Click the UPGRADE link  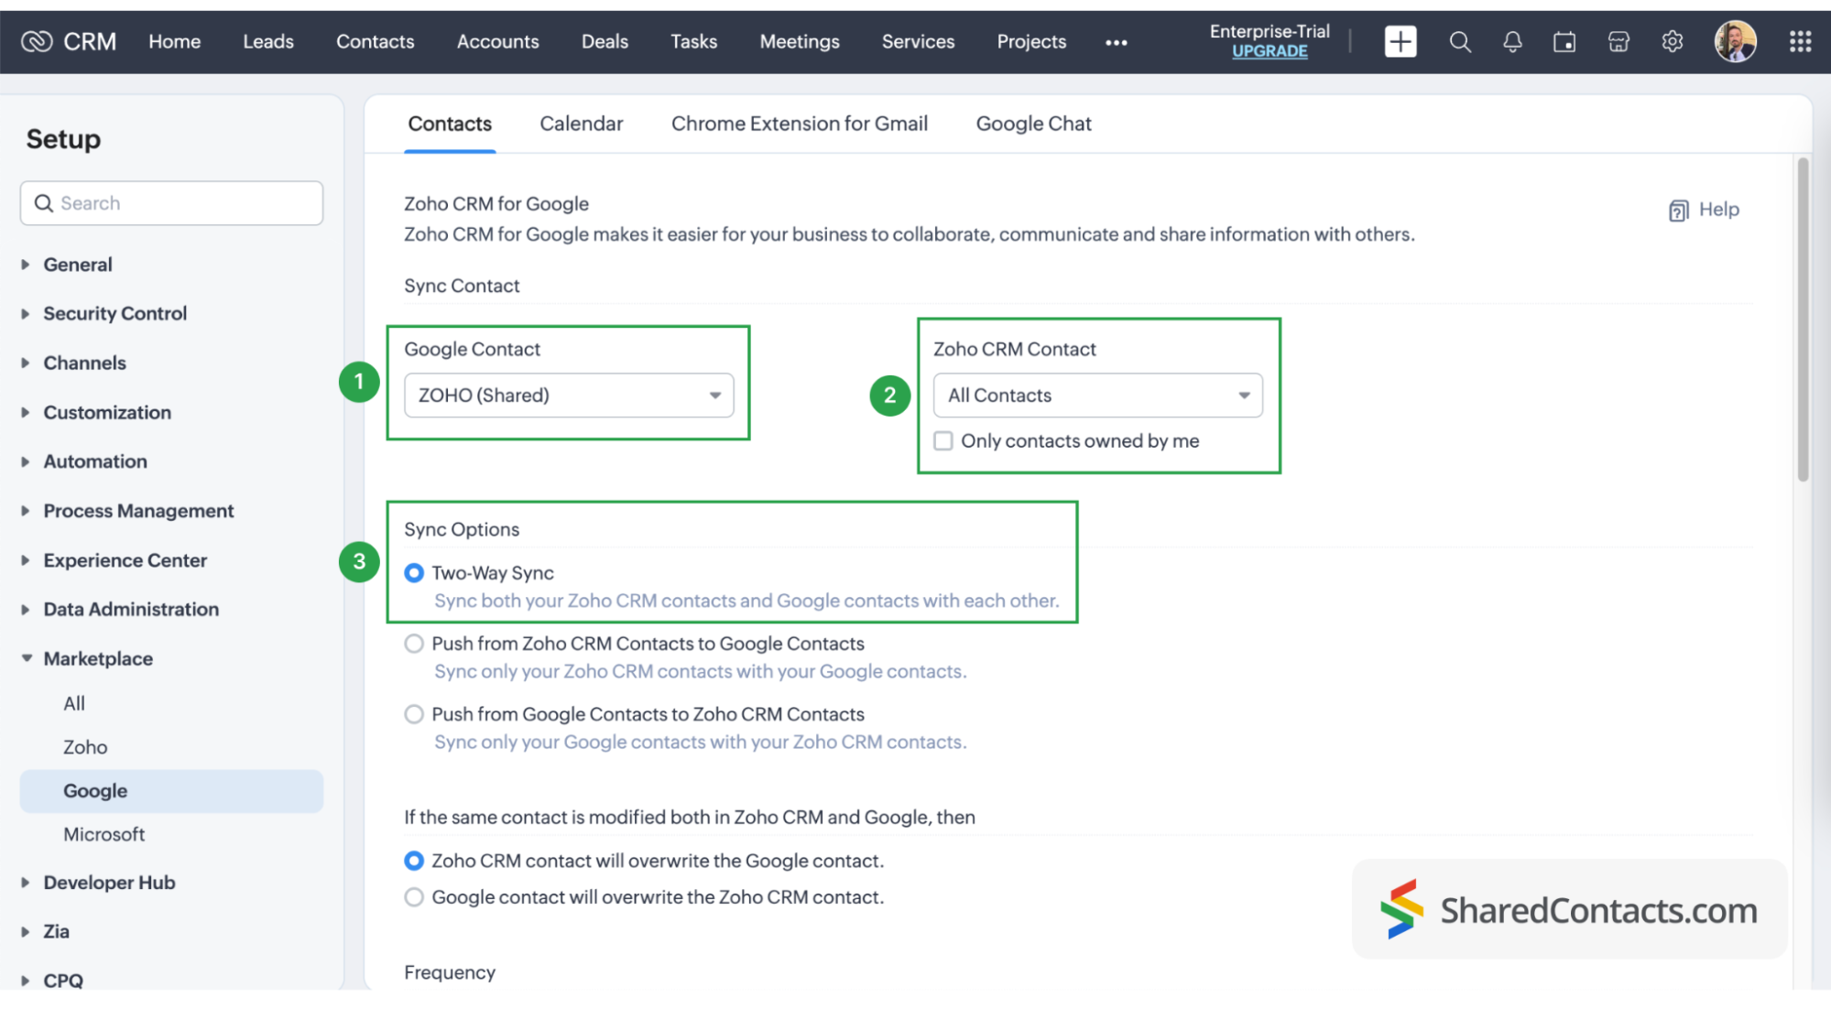[x=1269, y=51]
